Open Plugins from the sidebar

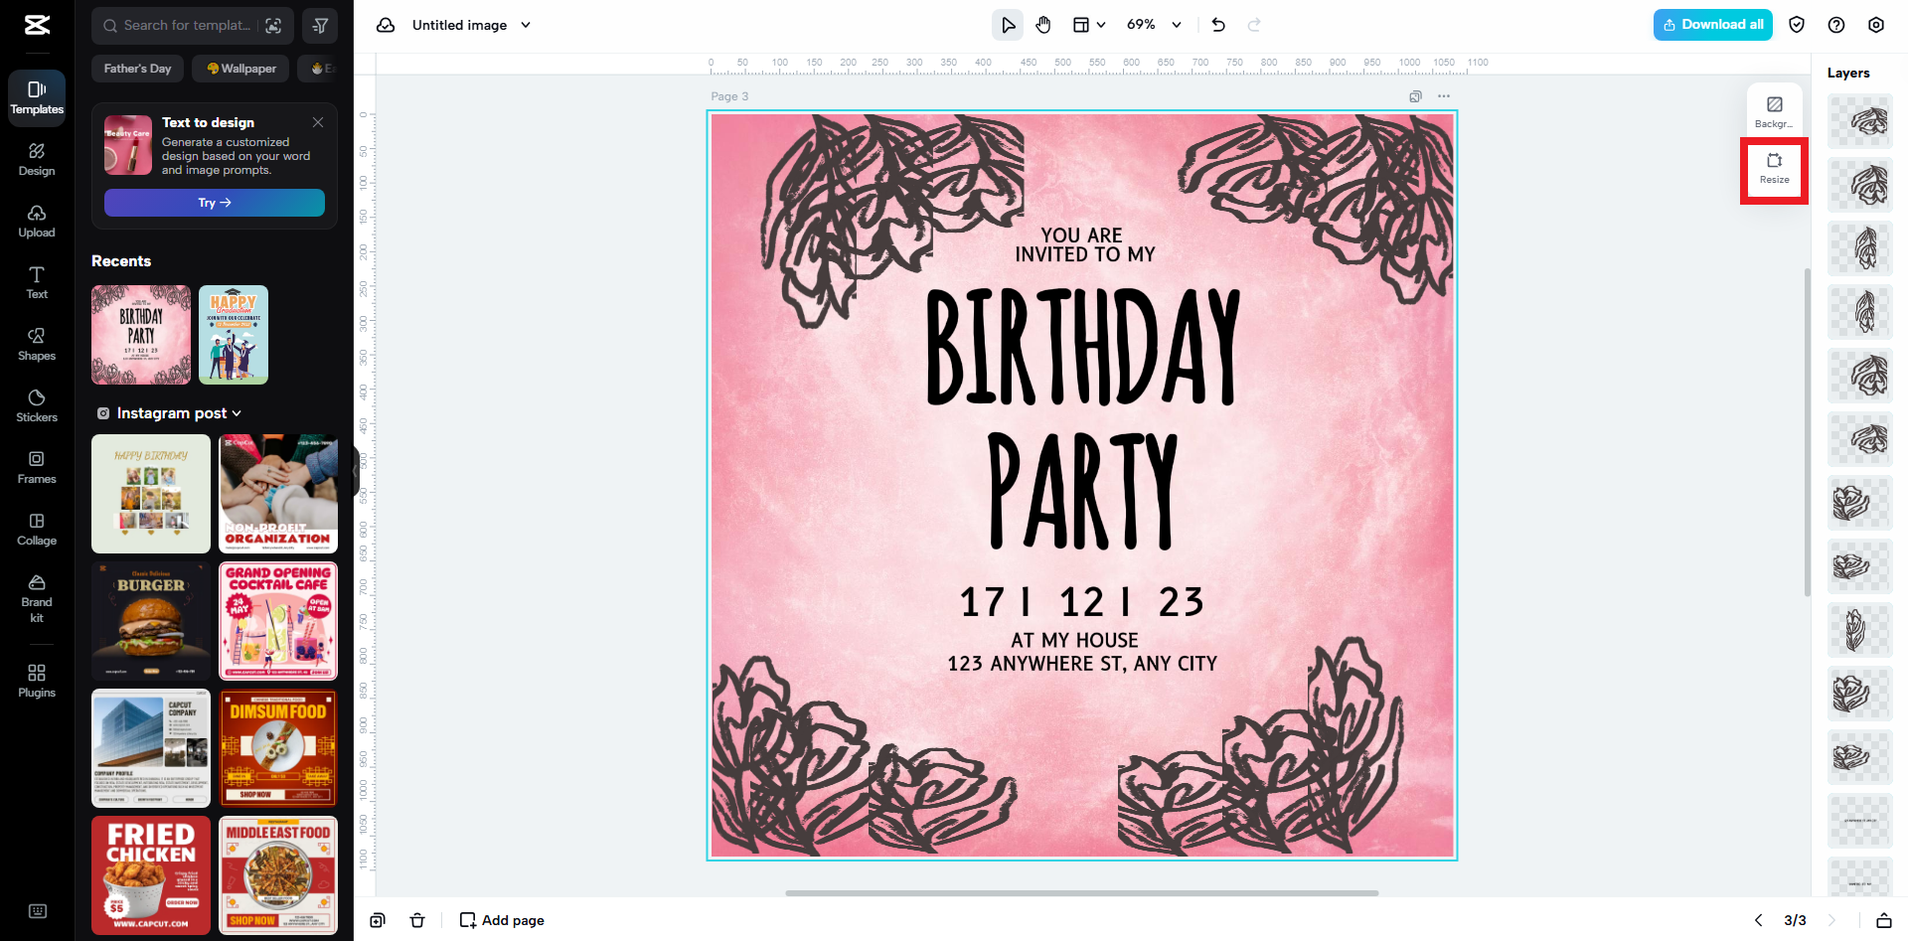37,681
